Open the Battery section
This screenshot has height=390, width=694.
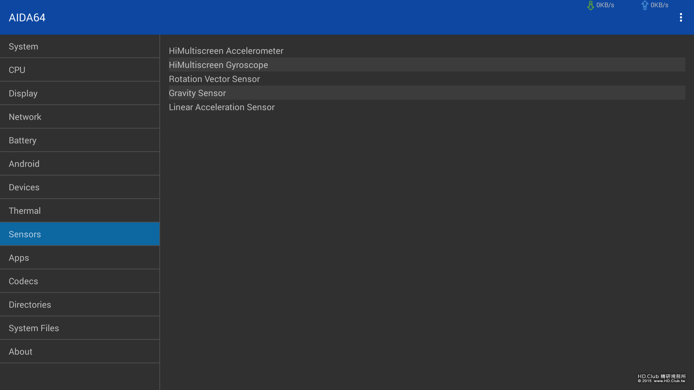tap(80, 140)
